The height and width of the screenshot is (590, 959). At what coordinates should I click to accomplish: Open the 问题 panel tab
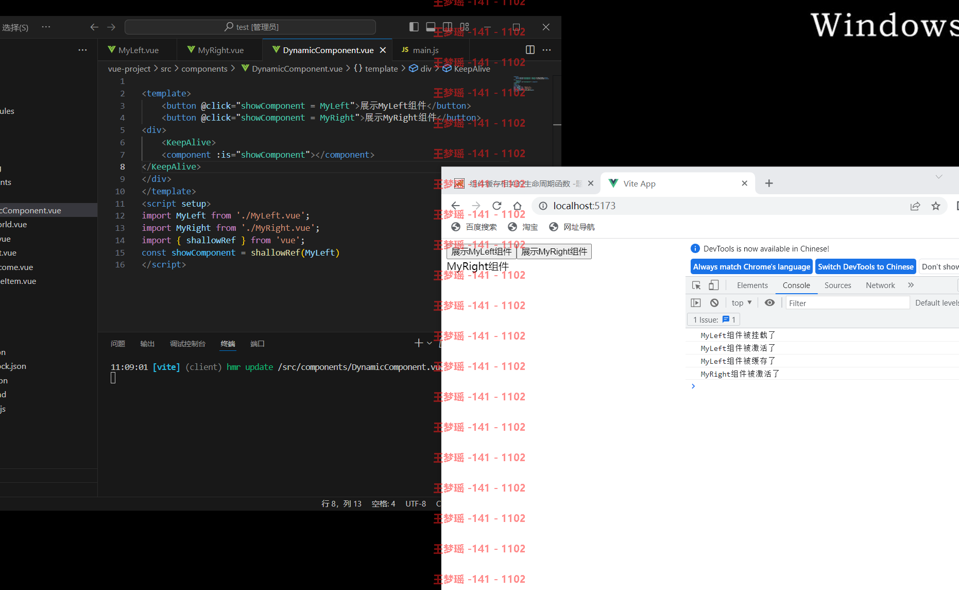pos(118,344)
